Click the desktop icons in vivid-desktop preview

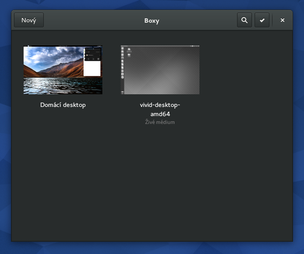pyautogui.click(x=129, y=52)
